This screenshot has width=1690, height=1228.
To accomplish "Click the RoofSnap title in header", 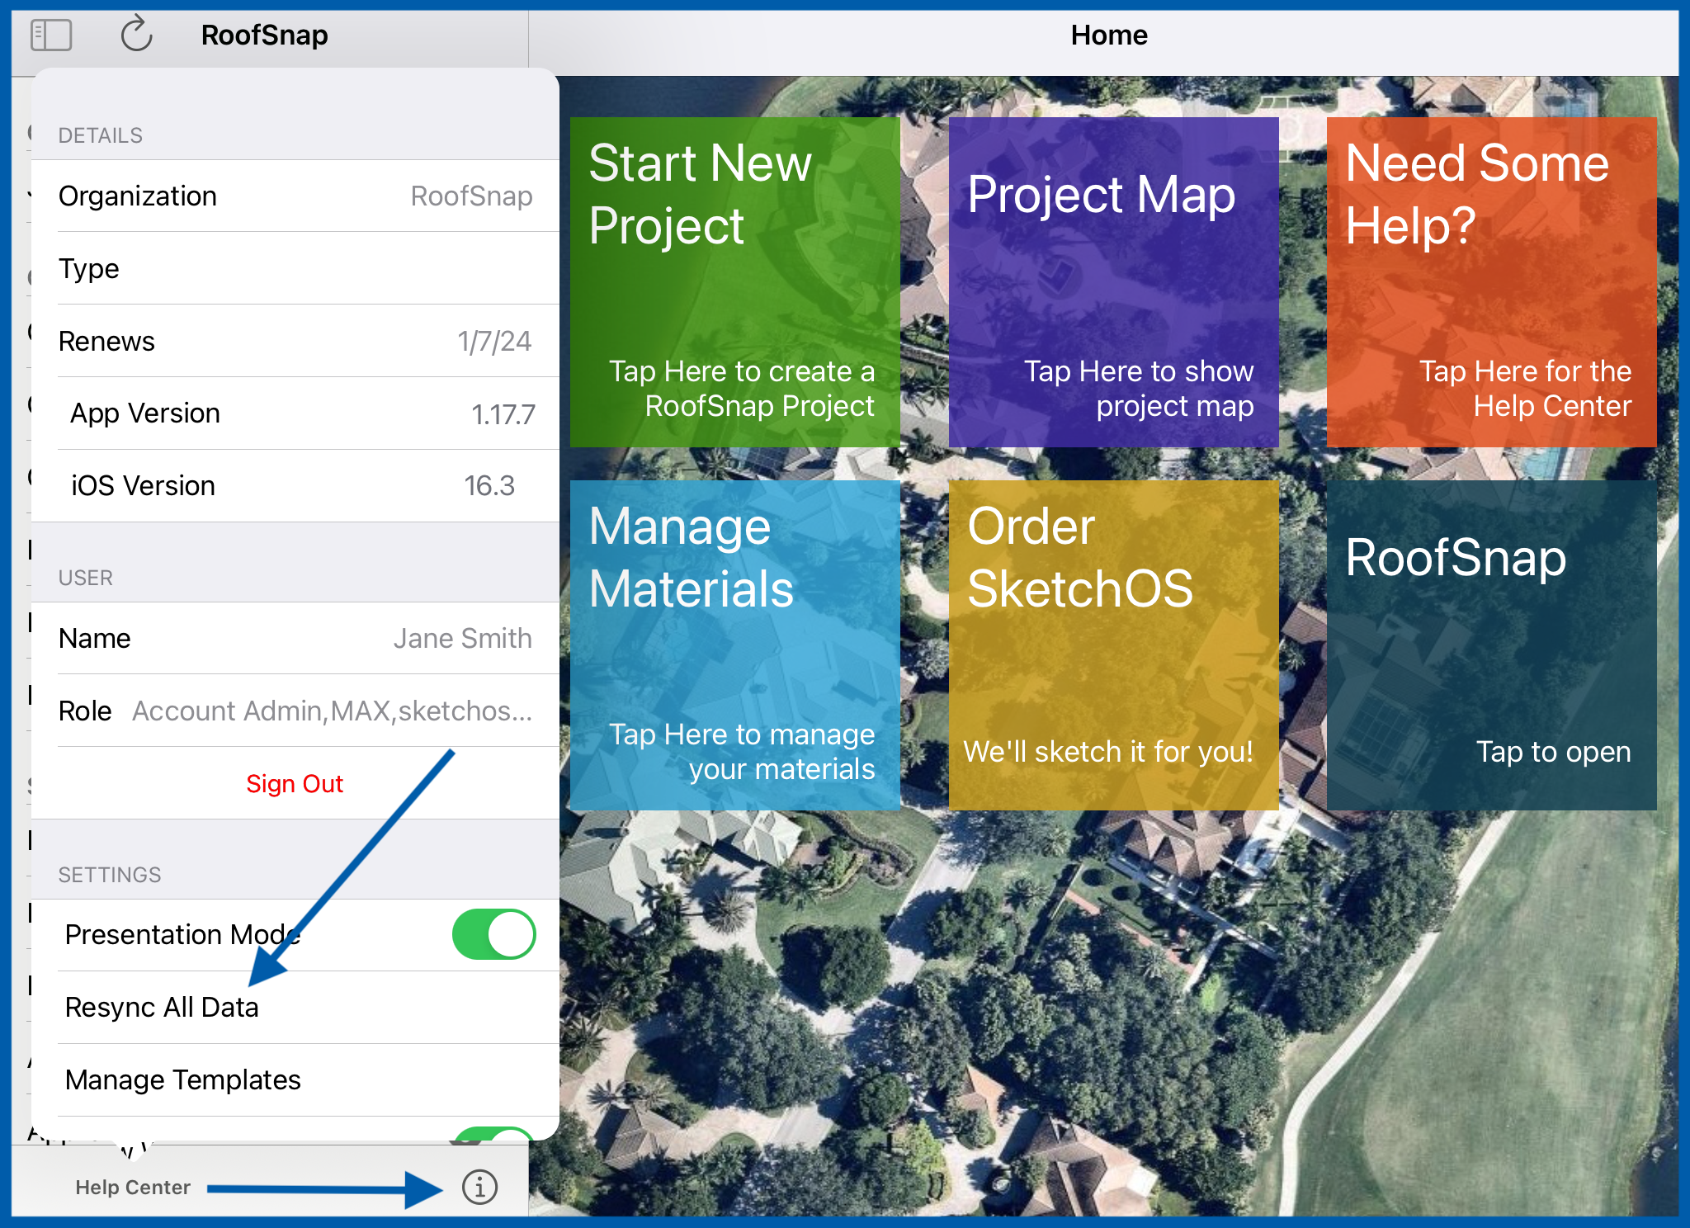I will click(265, 35).
